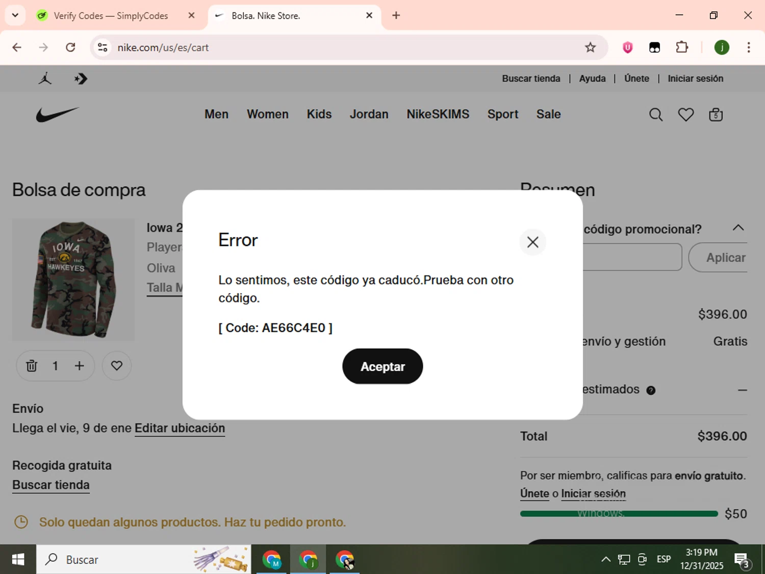
Task: Open Chrome three-dot menu
Action: coord(748,47)
